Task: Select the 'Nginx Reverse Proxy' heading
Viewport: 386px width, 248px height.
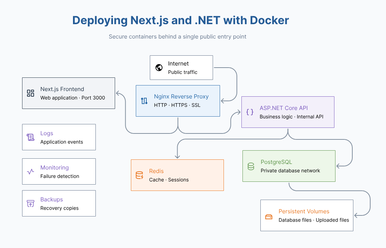Action: tap(181, 96)
